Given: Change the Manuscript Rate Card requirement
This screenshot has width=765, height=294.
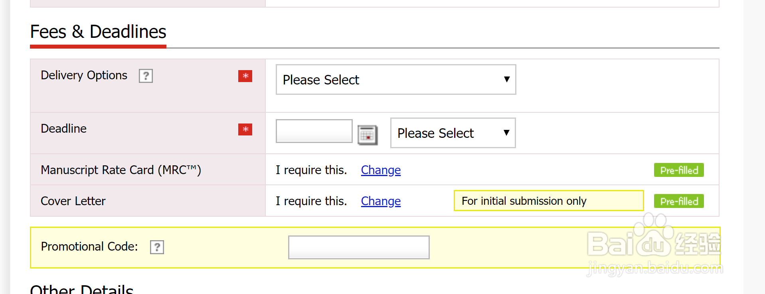Looking at the screenshot, I should pos(381,170).
